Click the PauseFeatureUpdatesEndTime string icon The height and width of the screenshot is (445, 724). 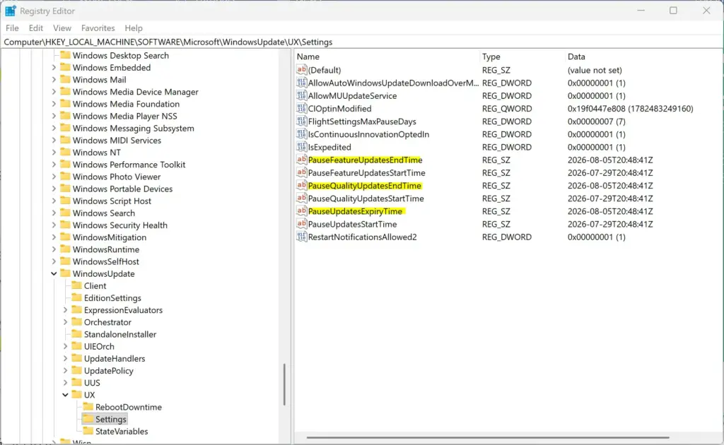(x=301, y=160)
